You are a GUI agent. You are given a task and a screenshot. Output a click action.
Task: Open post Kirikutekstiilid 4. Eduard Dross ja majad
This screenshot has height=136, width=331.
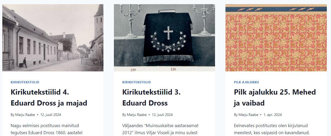tap(49, 97)
